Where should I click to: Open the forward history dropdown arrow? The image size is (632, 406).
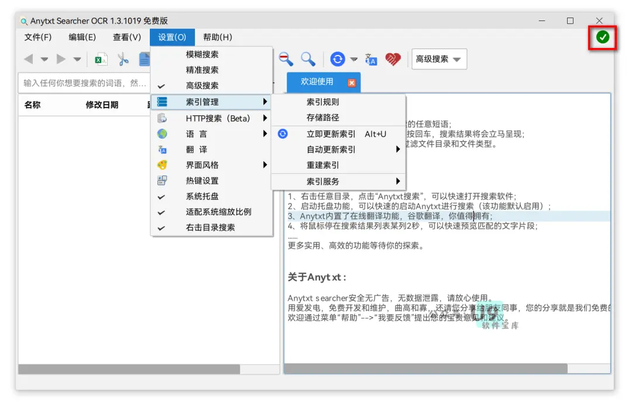point(77,60)
